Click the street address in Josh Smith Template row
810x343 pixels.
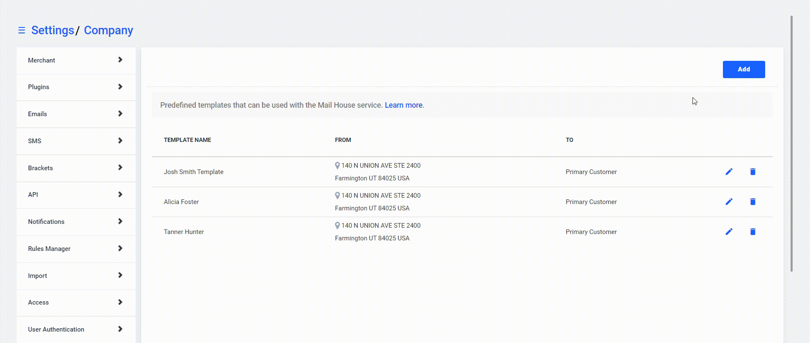(381, 166)
